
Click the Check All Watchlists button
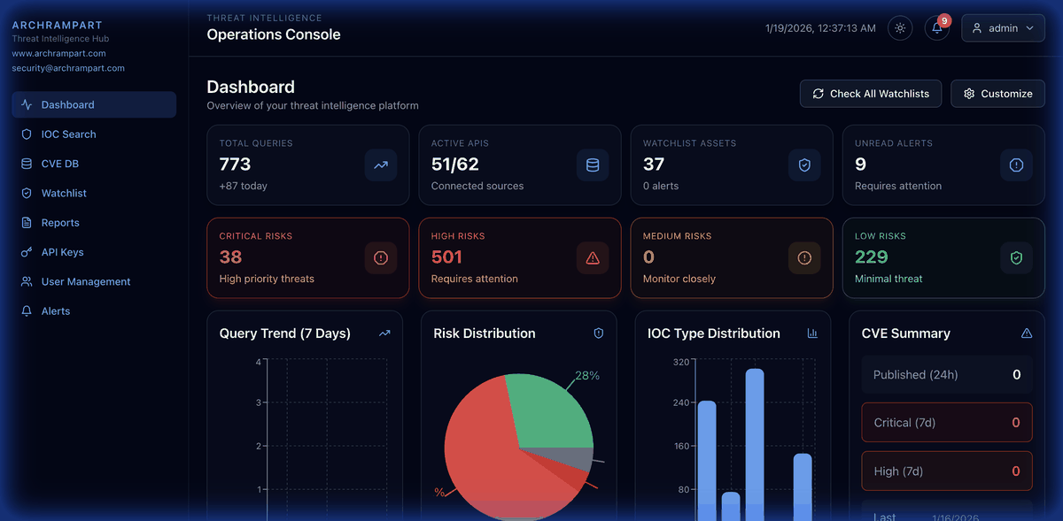[x=870, y=93]
